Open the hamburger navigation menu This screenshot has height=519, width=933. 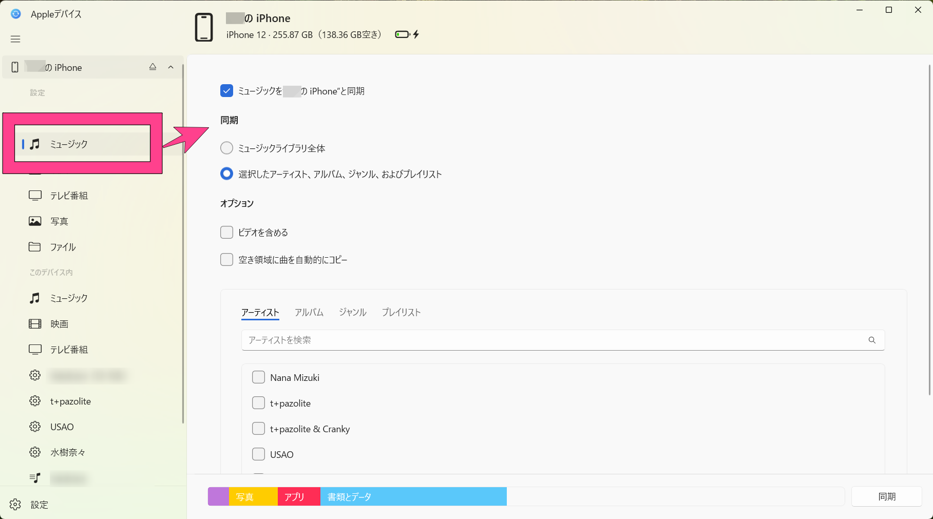[x=15, y=39]
